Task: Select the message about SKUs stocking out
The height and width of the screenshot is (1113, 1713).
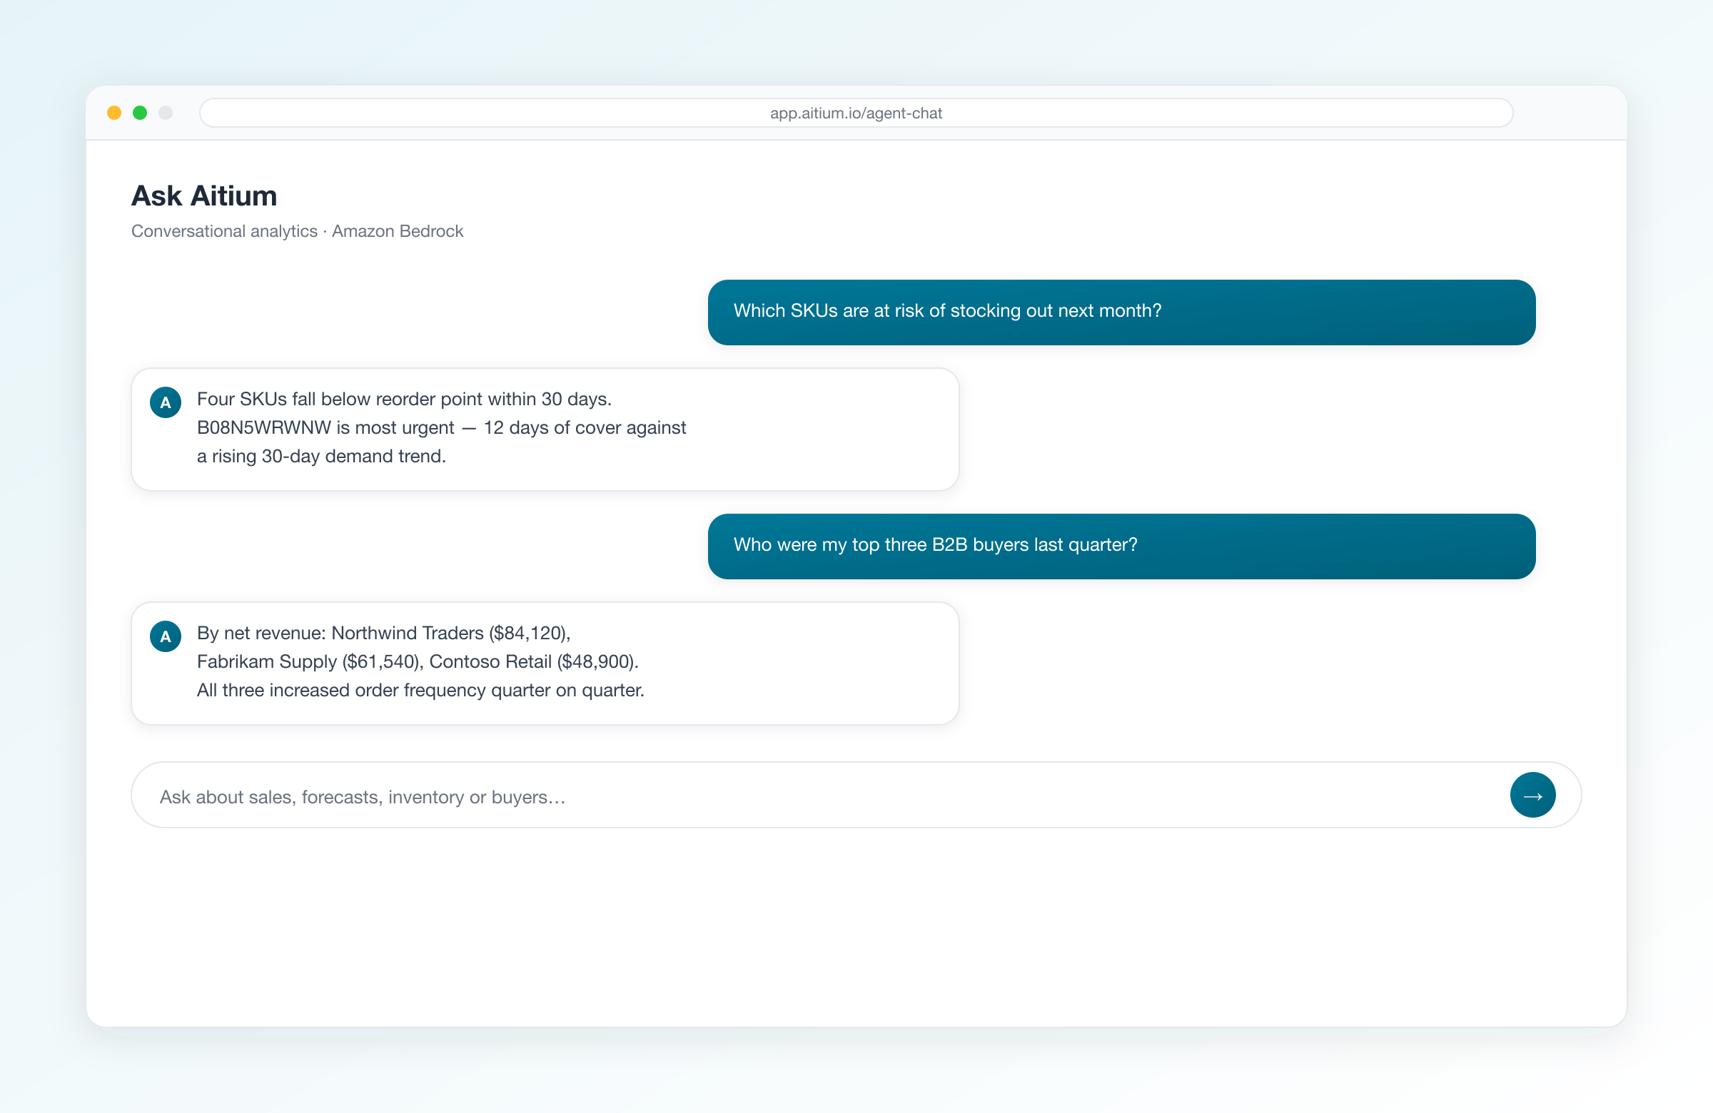Action: (1121, 312)
